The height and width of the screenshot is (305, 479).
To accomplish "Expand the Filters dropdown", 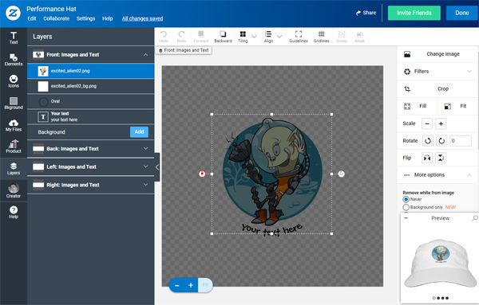I will point(437,72).
